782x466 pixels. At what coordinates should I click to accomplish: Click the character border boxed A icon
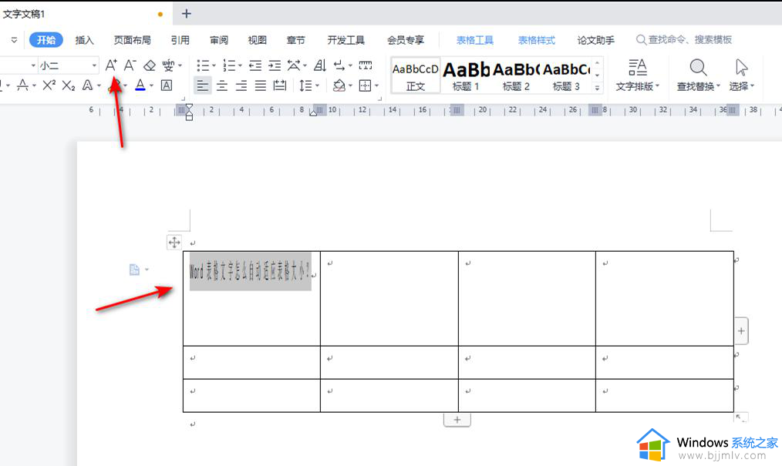pyautogui.click(x=167, y=85)
